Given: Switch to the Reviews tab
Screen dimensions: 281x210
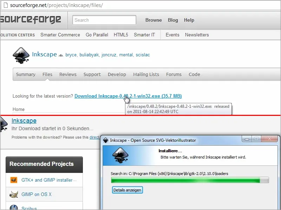Looking at the screenshot, I should (x=68, y=74).
